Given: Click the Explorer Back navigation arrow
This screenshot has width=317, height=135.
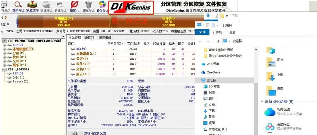Looking at the screenshot, I should tap(200, 41).
